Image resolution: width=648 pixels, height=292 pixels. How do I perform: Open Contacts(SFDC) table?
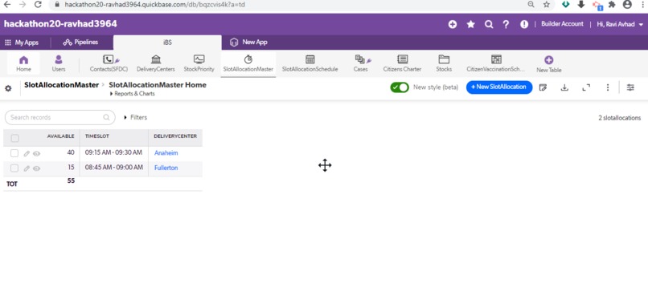tap(109, 63)
